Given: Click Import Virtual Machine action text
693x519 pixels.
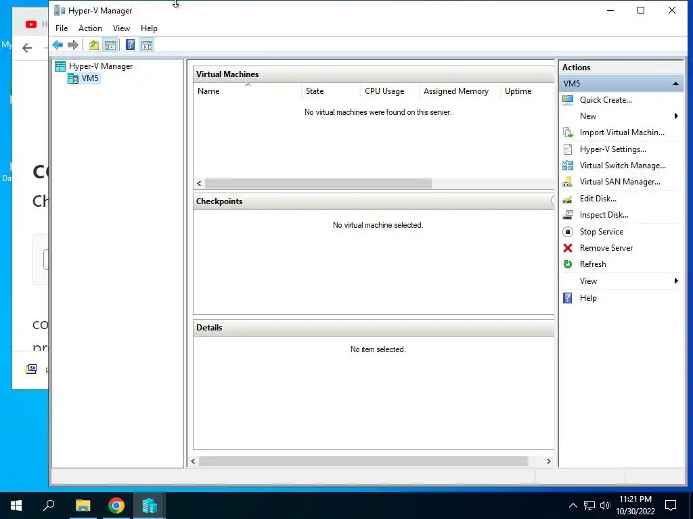Looking at the screenshot, I should tap(622, 132).
